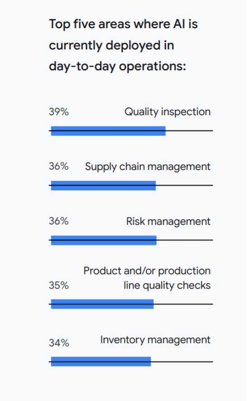Click the Risk management blue bar
Screen dimensions: 248x401
click(x=104, y=241)
